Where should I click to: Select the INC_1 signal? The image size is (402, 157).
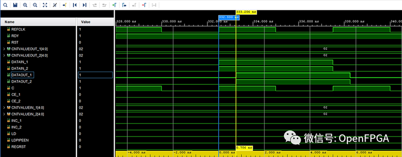coord(17,120)
